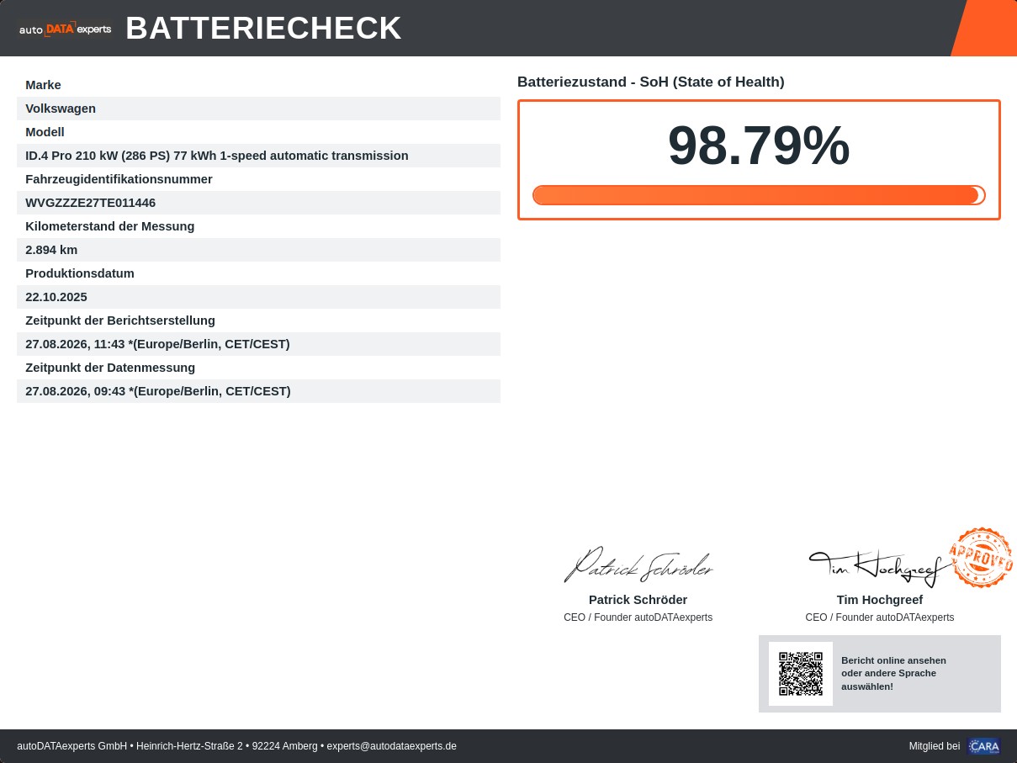Select the 22.10.2025 production date
The height and width of the screenshot is (763, 1017).
point(56,297)
